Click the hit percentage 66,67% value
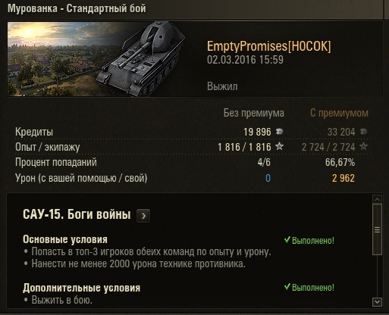Screen dimensions: 389x315 point(340,162)
